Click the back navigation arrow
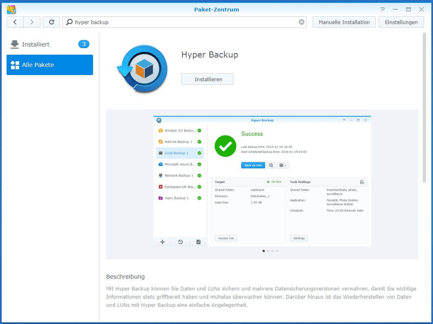The image size is (433, 324). coord(15,22)
